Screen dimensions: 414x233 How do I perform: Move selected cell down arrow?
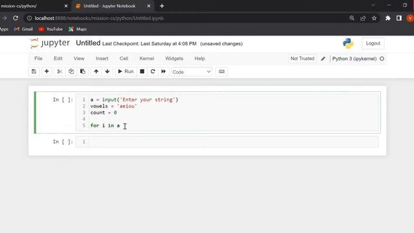click(x=107, y=72)
